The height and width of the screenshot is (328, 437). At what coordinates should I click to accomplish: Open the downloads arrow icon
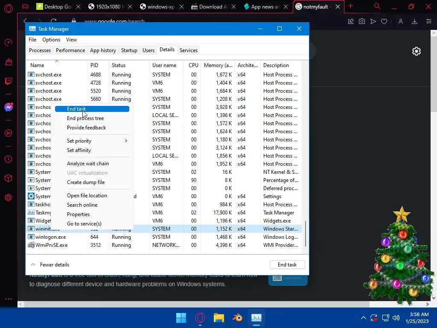[x=414, y=21]
